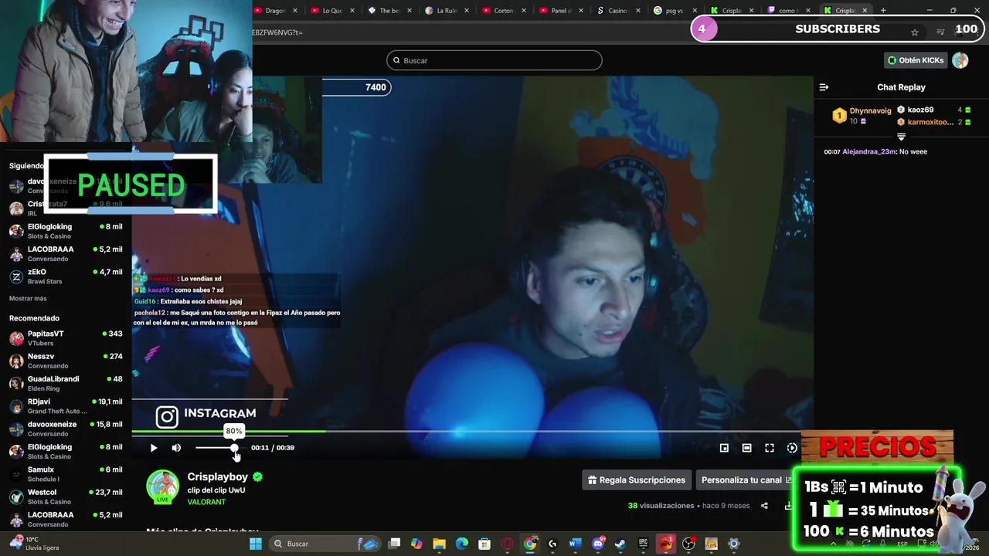Open PapitasVT recommended channel

pyautogui.click(x=66, y=338)
